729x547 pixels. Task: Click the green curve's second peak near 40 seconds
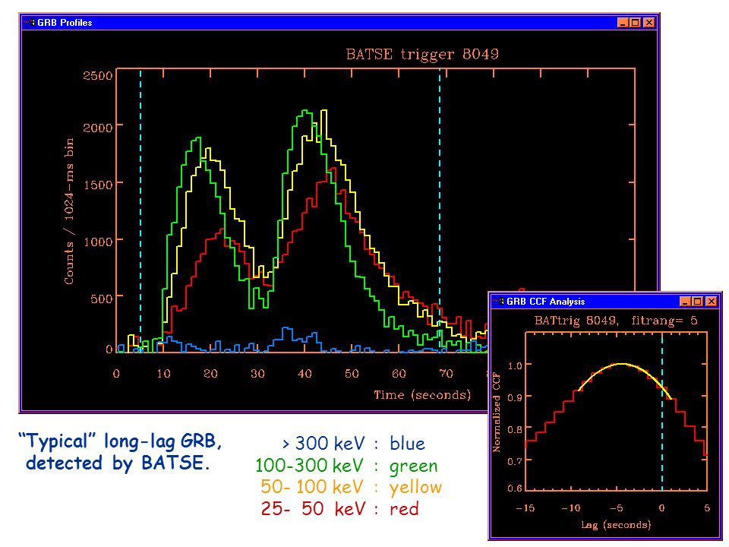[x=305, y=112]
